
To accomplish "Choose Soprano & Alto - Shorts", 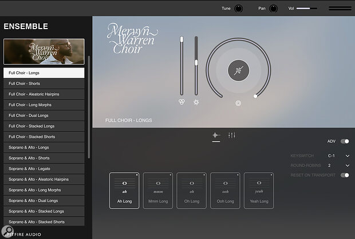I will tap(44, 158).
